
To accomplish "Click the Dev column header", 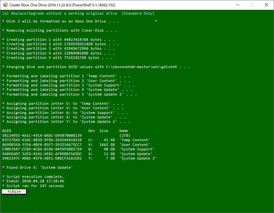I will click(x=91, y=131).
